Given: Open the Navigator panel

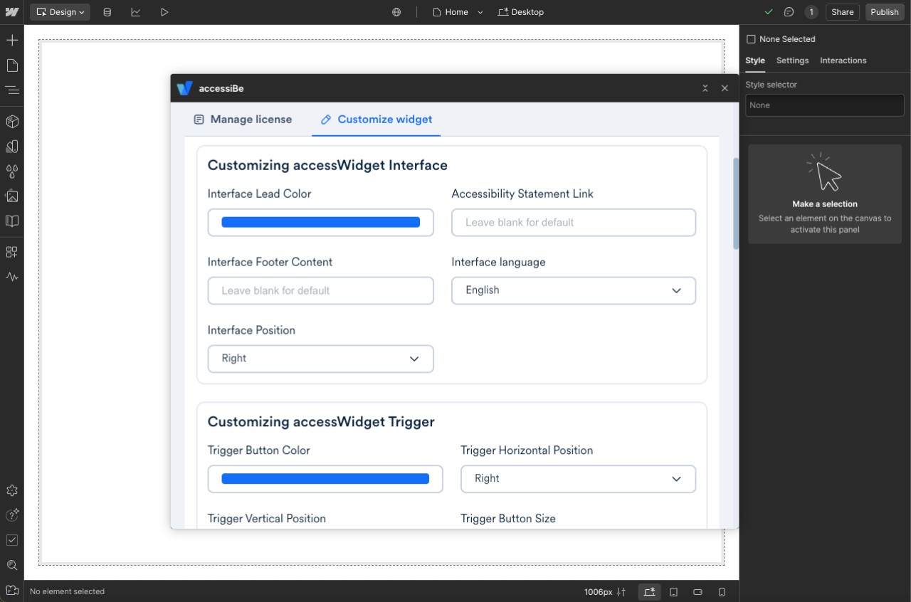Looking at the screenshot, I should [x=12, y=90].
